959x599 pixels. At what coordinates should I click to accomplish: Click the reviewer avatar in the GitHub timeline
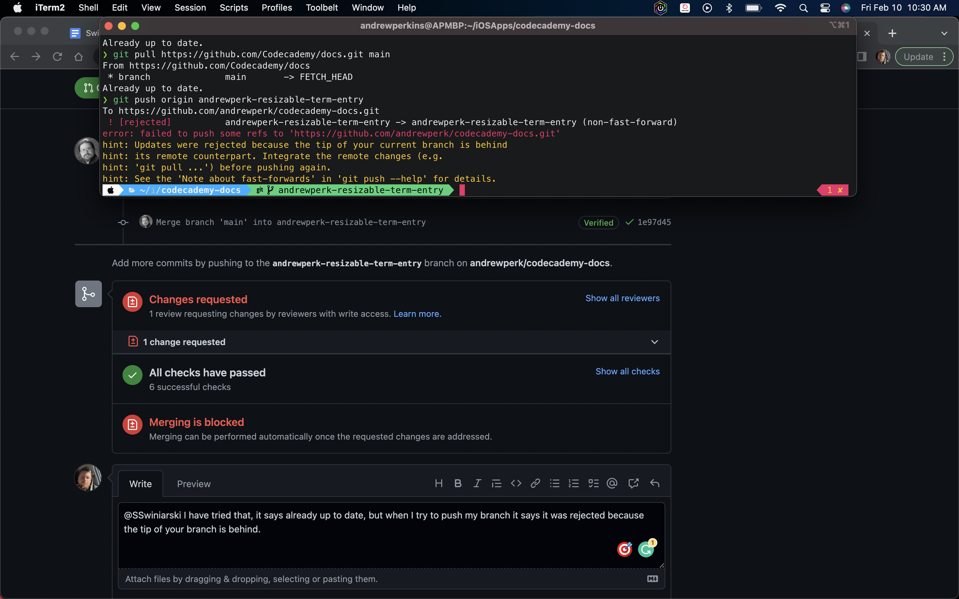click(87, 150)
